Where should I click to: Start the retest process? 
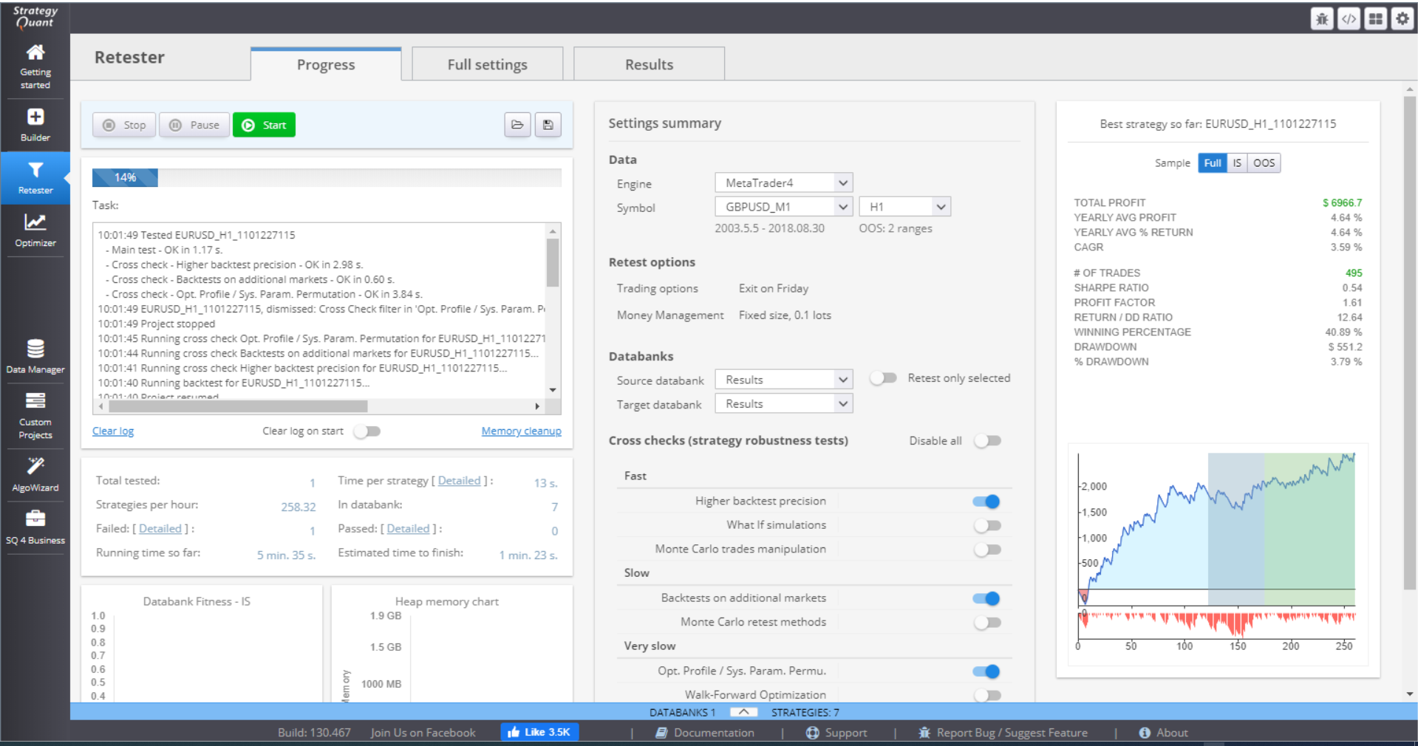[x=264, y=125]
